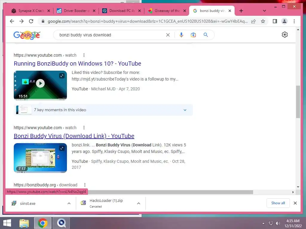Click Show all downloads button
The width and height of the screenshot is (306, 229).
(x=278, y=203)
